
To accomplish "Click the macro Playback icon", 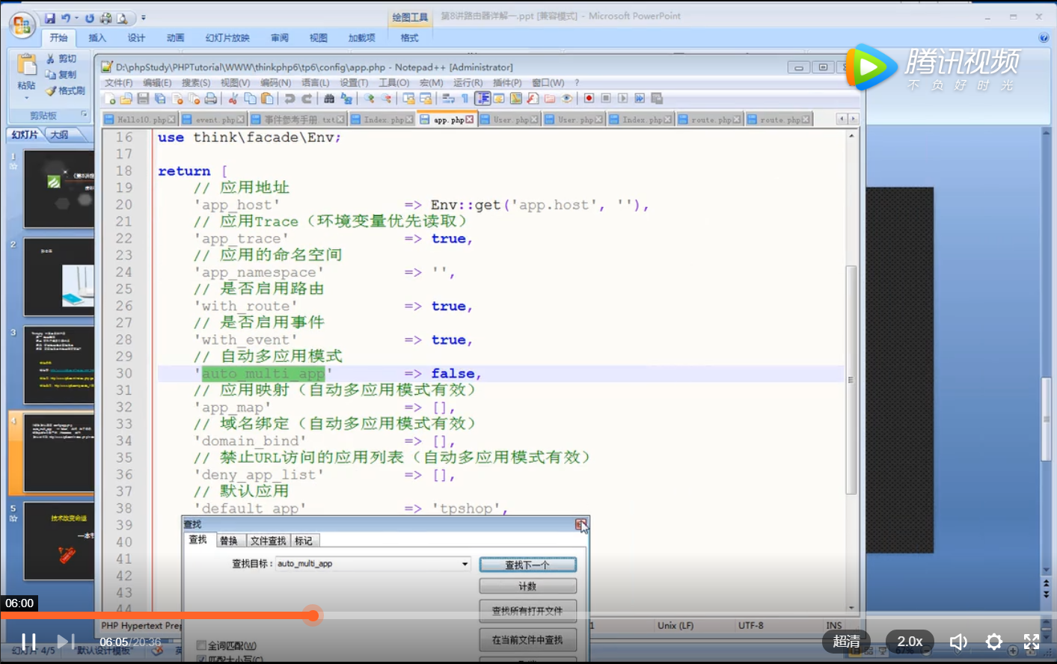I will (x=622, y=99).
